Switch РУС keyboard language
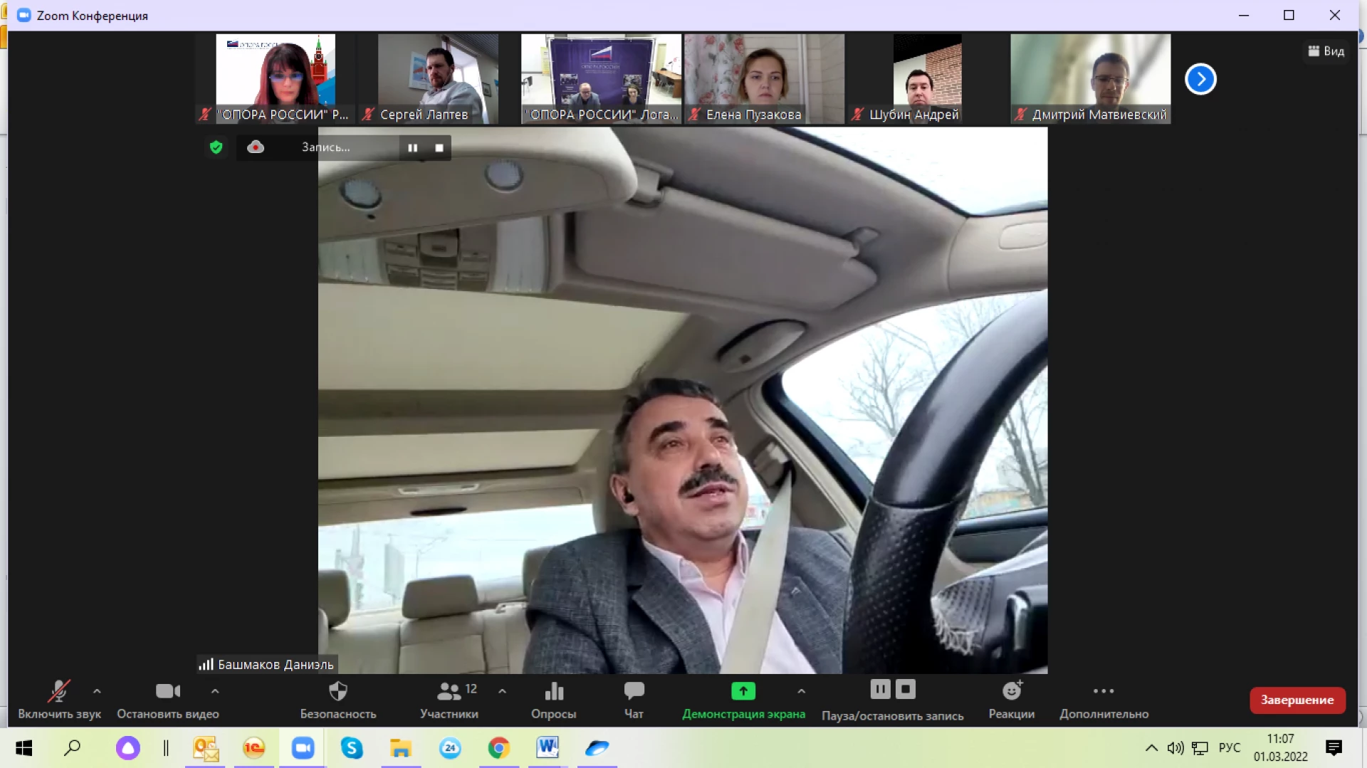The height and width of the screenshot is (768, 1367). (1230, 748)
